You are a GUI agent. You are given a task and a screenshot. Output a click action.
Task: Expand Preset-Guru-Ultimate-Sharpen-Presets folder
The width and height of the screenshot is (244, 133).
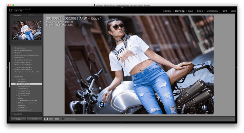click(x=14, y=55)
